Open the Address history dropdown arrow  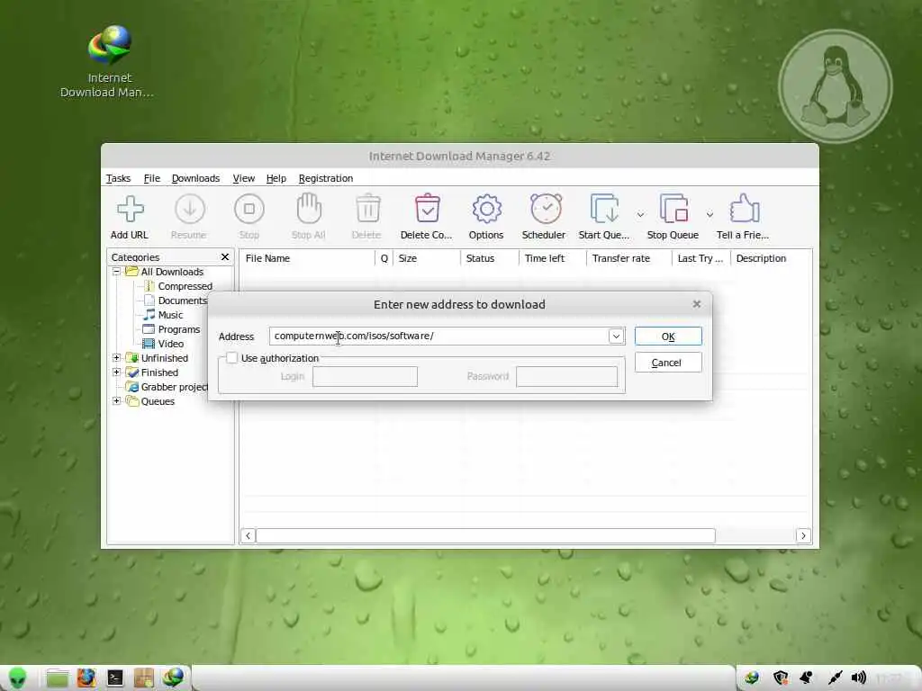pyautogui.click(x=616, y=337)
